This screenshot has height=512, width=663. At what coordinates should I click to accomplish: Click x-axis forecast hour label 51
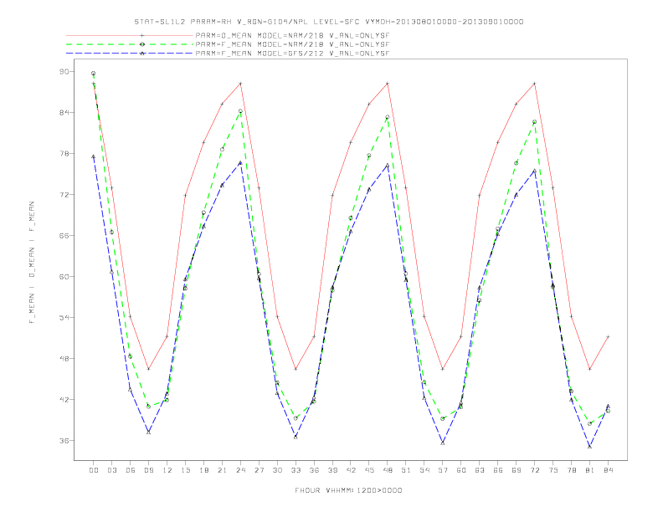point(406,470)
